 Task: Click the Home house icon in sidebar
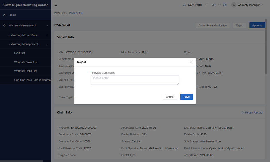coord(5,15)
